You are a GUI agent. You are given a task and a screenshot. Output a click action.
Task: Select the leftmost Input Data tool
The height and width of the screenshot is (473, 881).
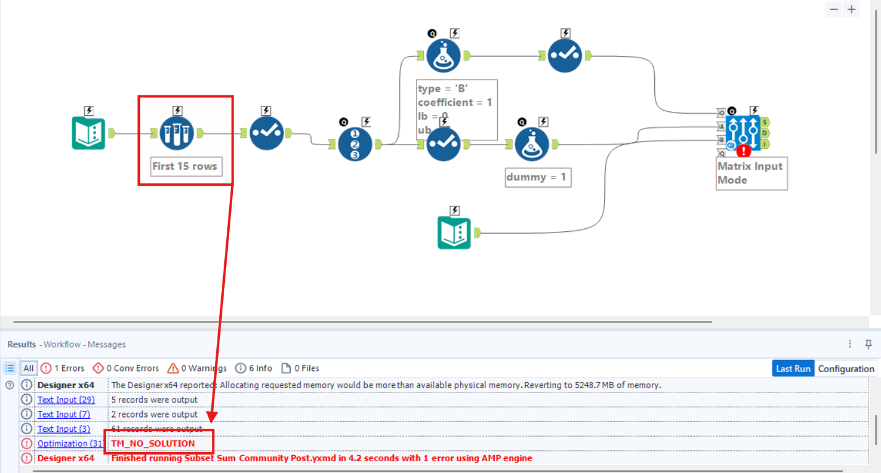coord(88,132)
